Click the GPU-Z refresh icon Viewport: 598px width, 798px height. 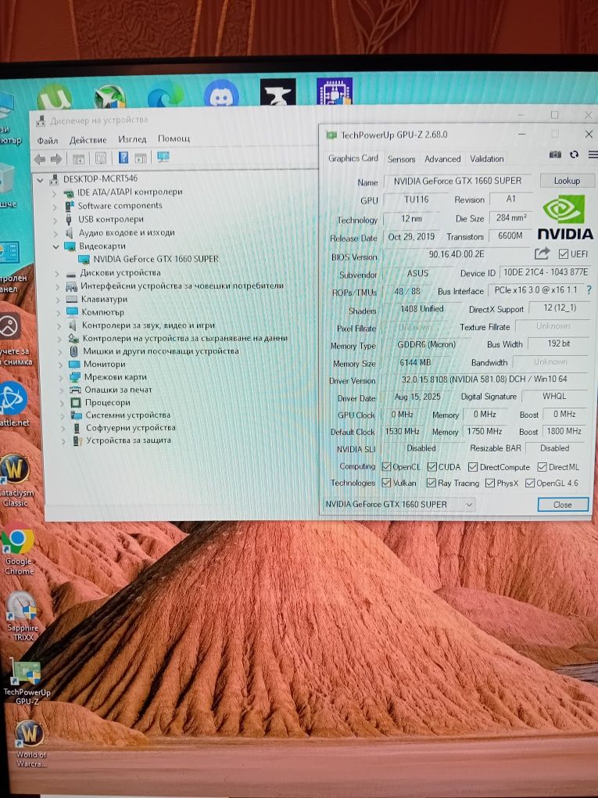click(574, 154)
